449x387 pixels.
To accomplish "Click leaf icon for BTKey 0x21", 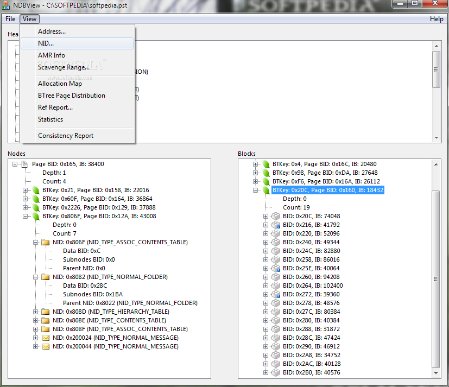I will coord(36,190).
